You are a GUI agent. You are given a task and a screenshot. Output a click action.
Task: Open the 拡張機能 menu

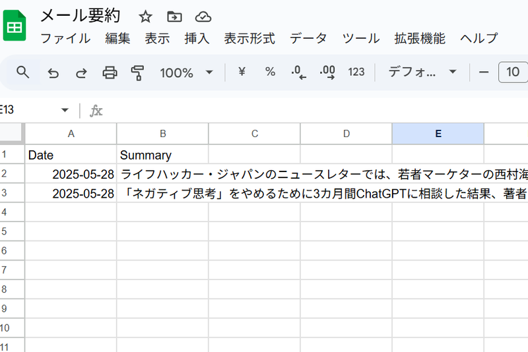click(420, 38)
